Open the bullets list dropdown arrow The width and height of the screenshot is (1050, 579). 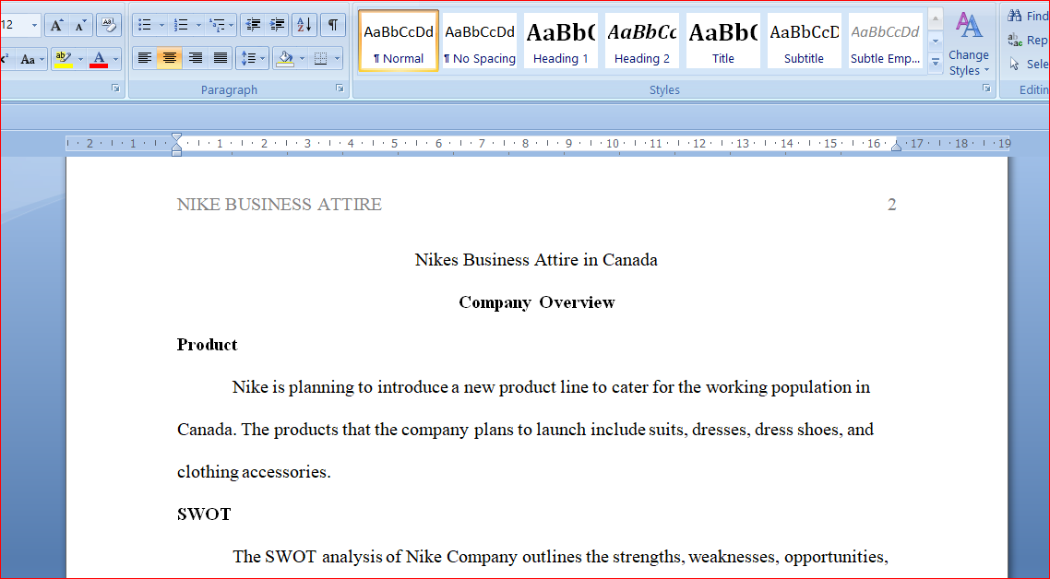point(162,26)
